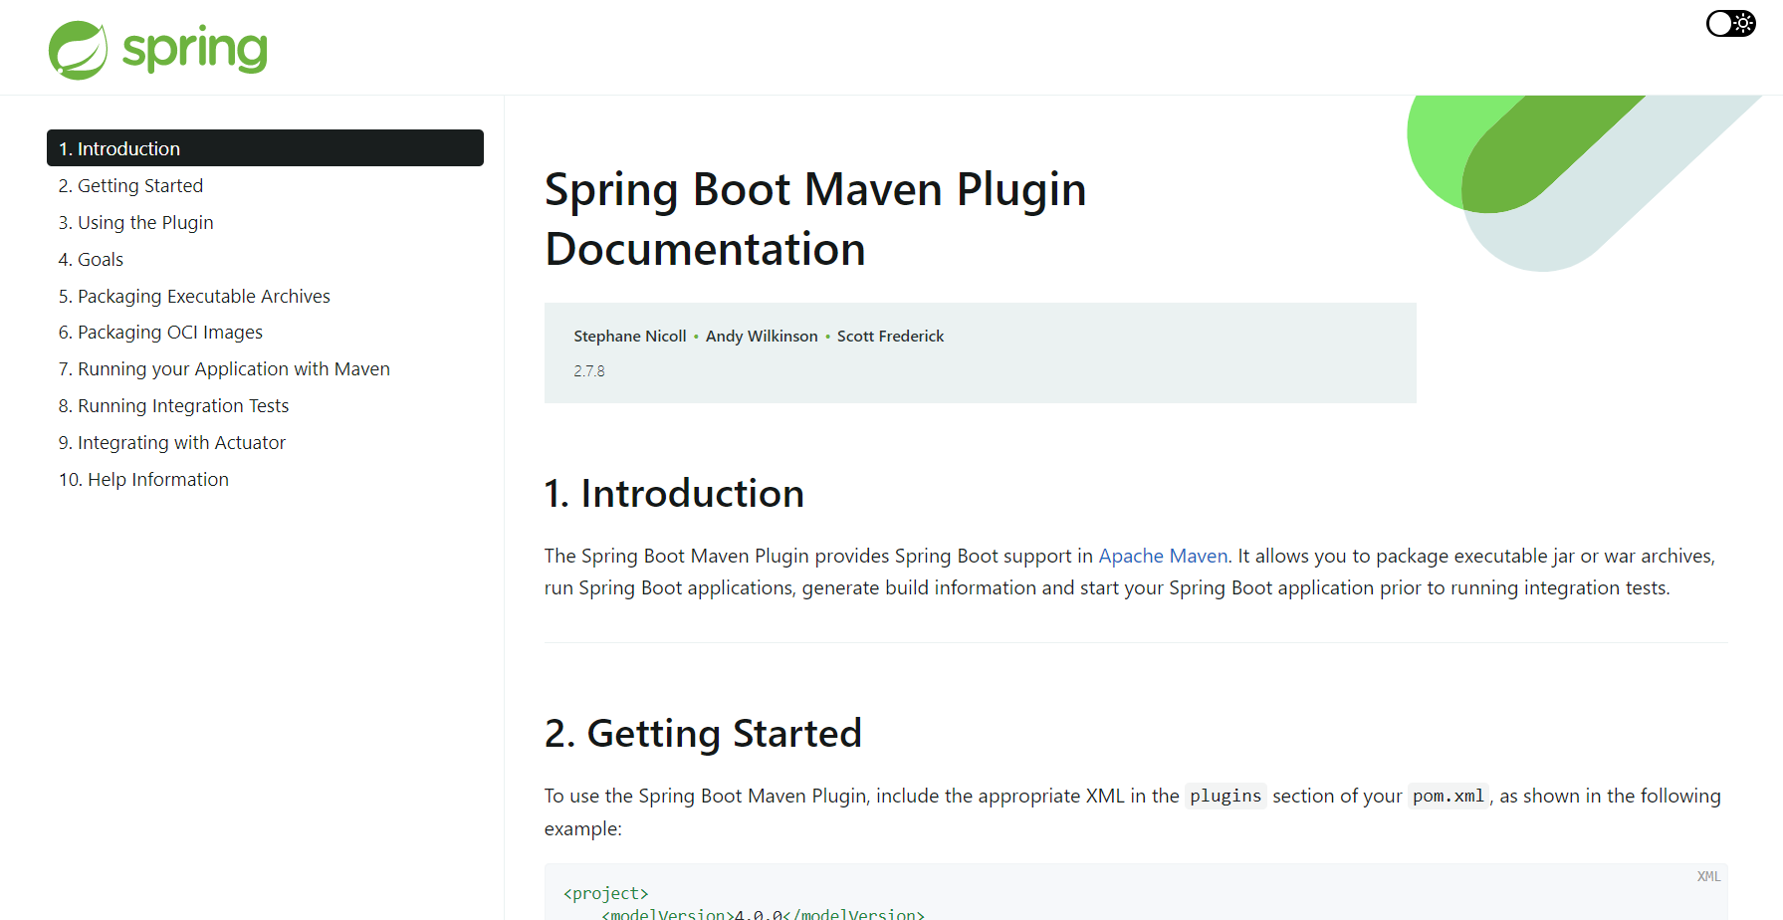Follow the Apache Maven link
The height and width of the screenshot is (920, 1783).
1163,556
